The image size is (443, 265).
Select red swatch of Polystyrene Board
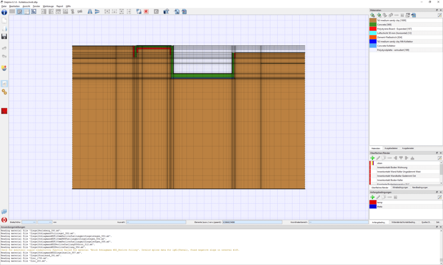pos(373,29)
